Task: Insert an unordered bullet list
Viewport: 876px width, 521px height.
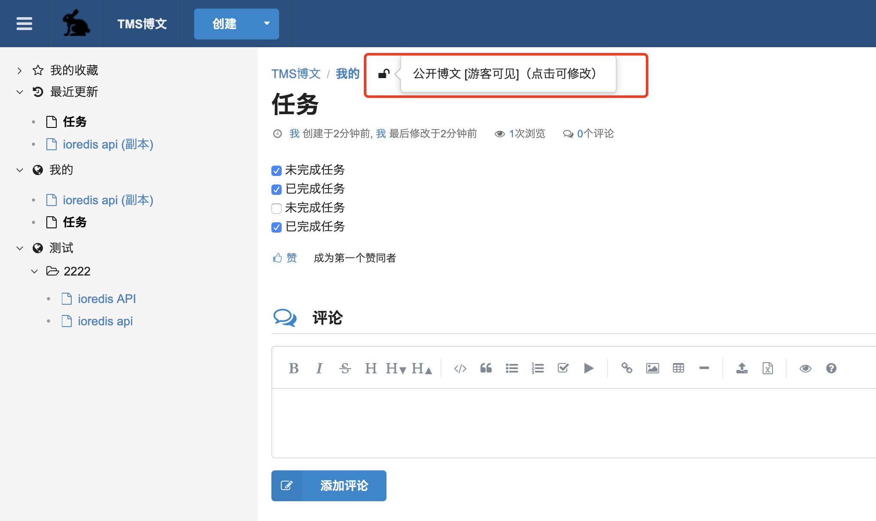Action: tap(512, 368)
